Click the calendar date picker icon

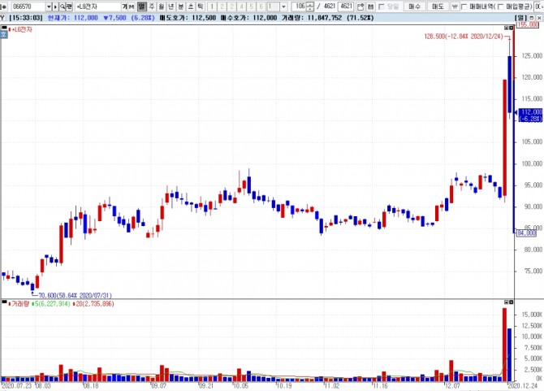tap(361, 7)
